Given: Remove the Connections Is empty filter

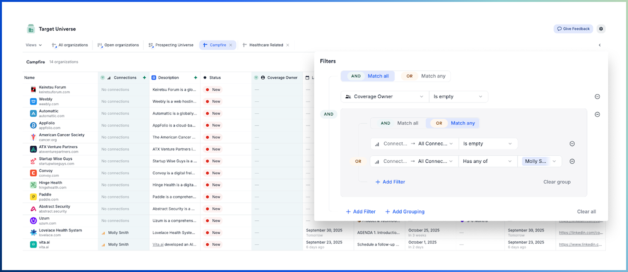Looking at the screenshot, I should [572, 144].
